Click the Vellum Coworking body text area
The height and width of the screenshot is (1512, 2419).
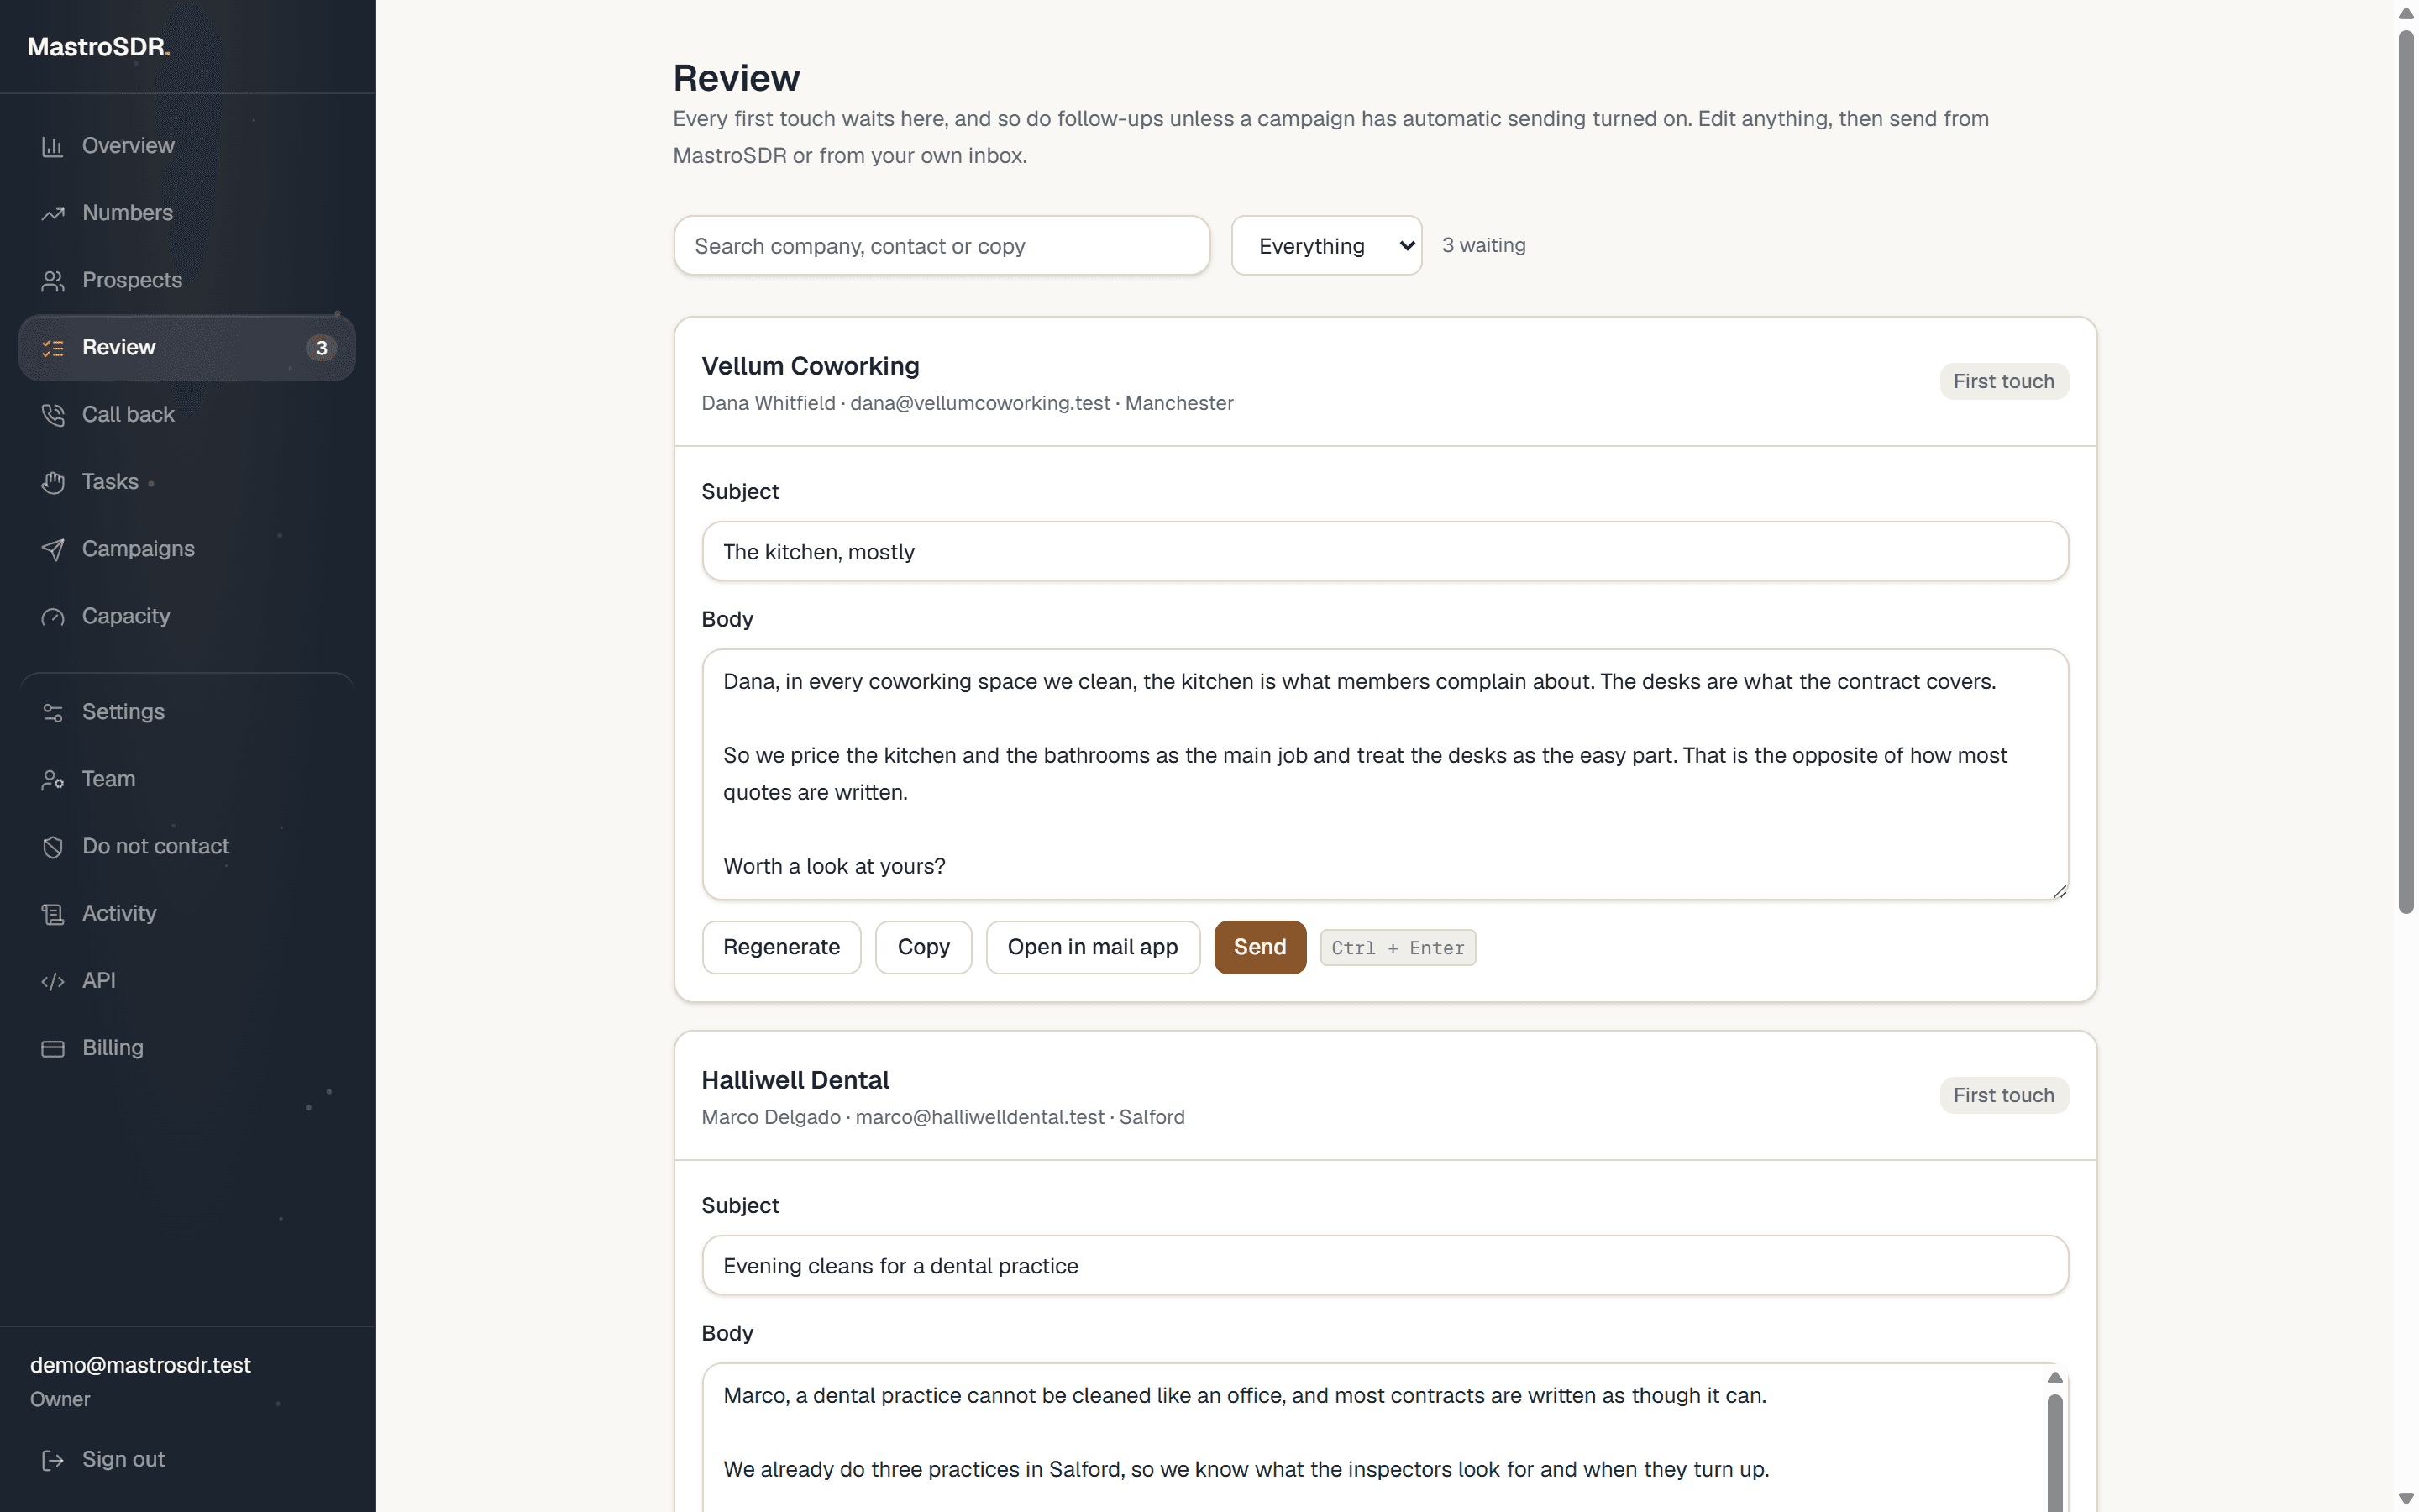click(1384, 774)
